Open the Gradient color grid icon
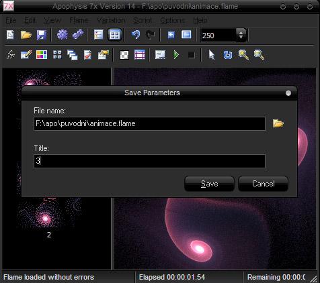The image size is (320, 283). pos(42,55)
